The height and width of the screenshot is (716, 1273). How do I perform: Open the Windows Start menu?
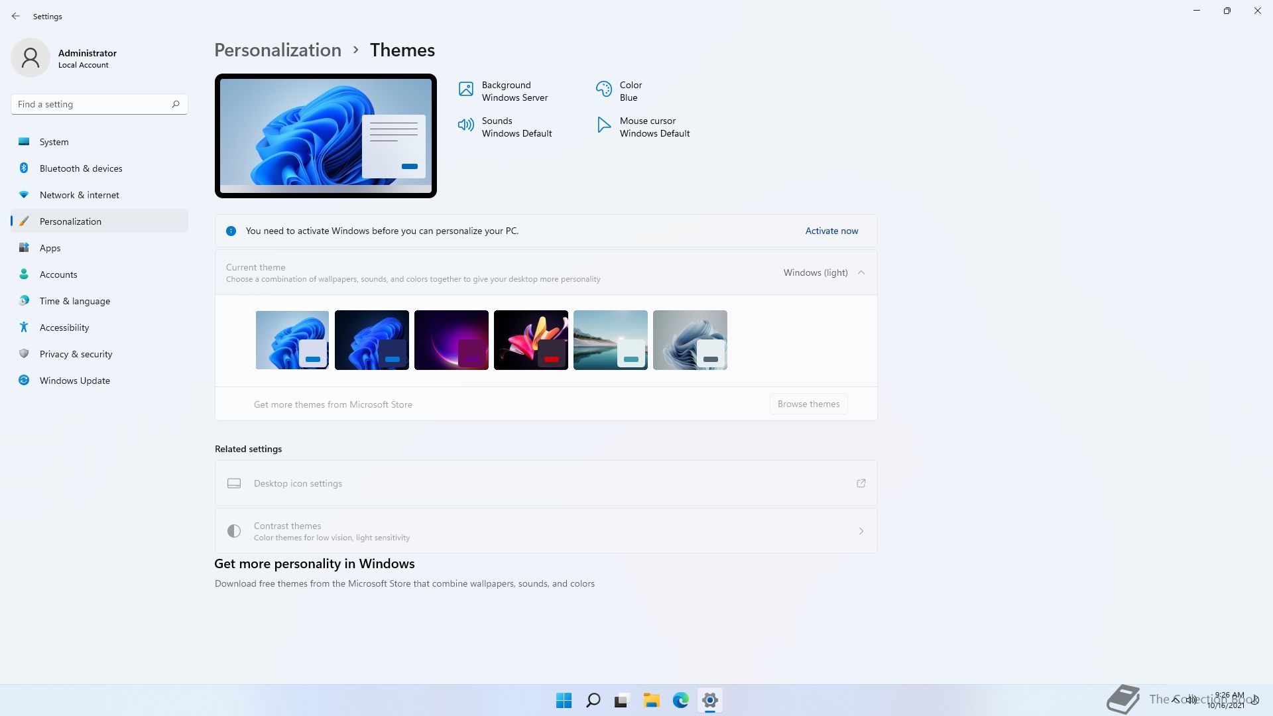tap(564, 700)
